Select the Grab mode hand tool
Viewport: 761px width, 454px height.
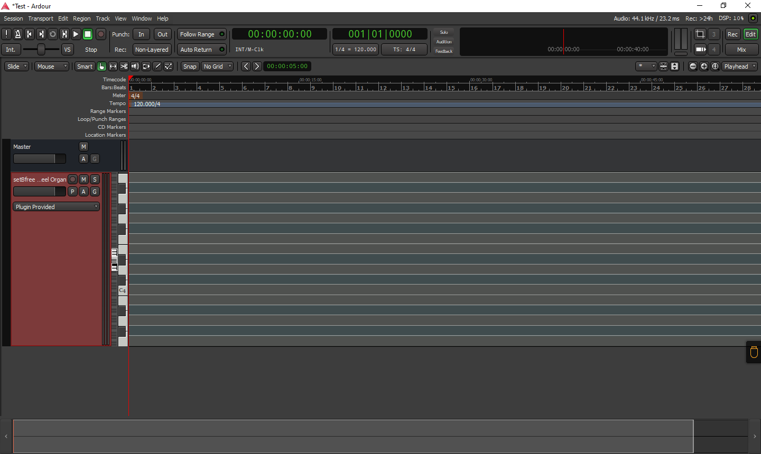pyautogui.click(x=102, y=67)
